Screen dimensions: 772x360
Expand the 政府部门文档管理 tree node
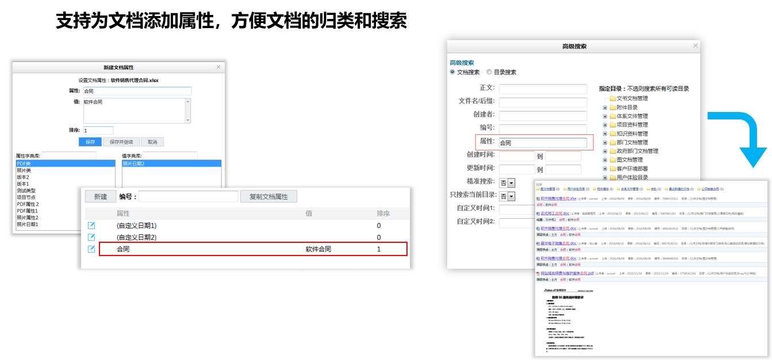coord(605,151)
